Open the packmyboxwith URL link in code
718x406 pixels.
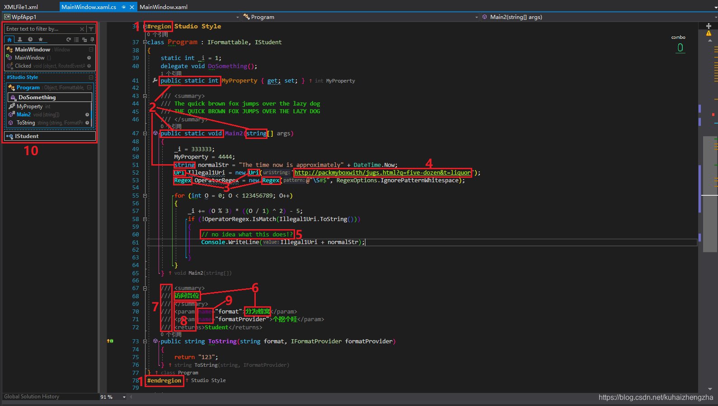382,172
